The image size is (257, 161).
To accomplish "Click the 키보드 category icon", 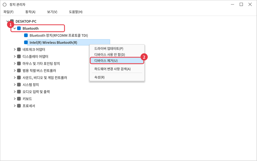I will click(19, 99).
